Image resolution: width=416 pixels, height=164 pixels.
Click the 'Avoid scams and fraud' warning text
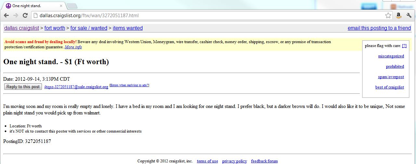click(41, 42)
